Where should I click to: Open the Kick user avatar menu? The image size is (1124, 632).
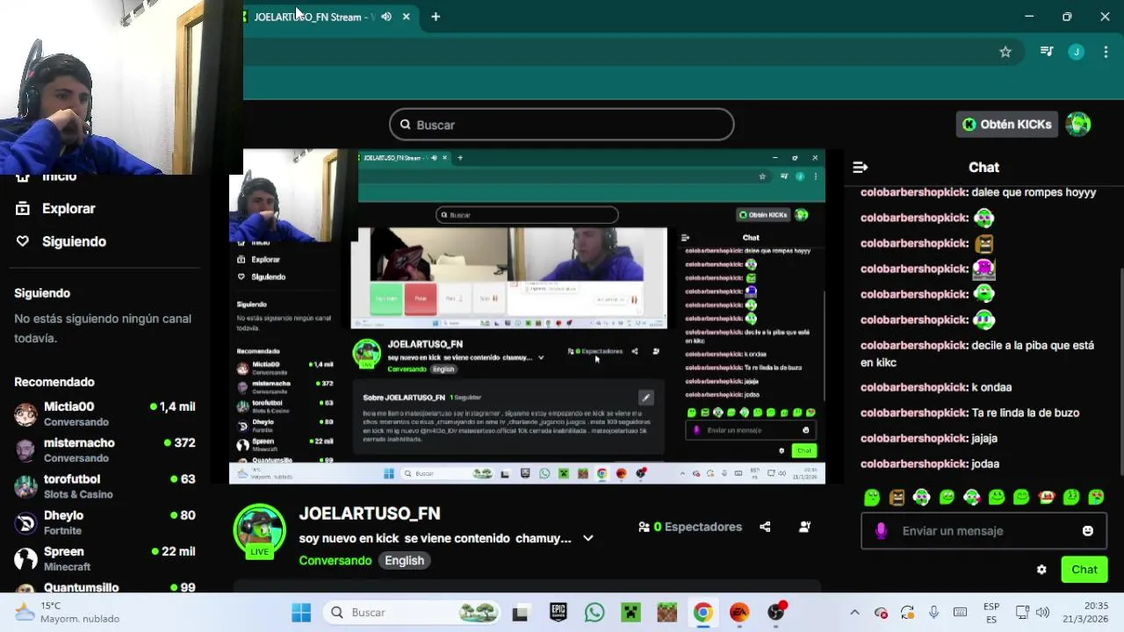click(x=1078, y=125)
